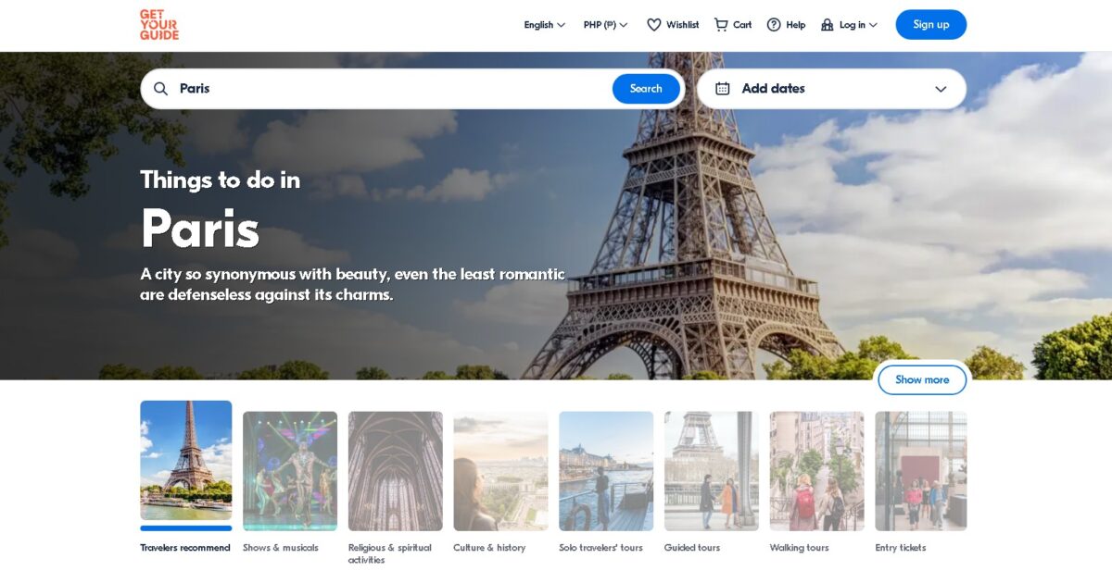Click the Sign up button
Image resolution: width=1112 pixels, height=583 pixels.
tap(930, 25)
